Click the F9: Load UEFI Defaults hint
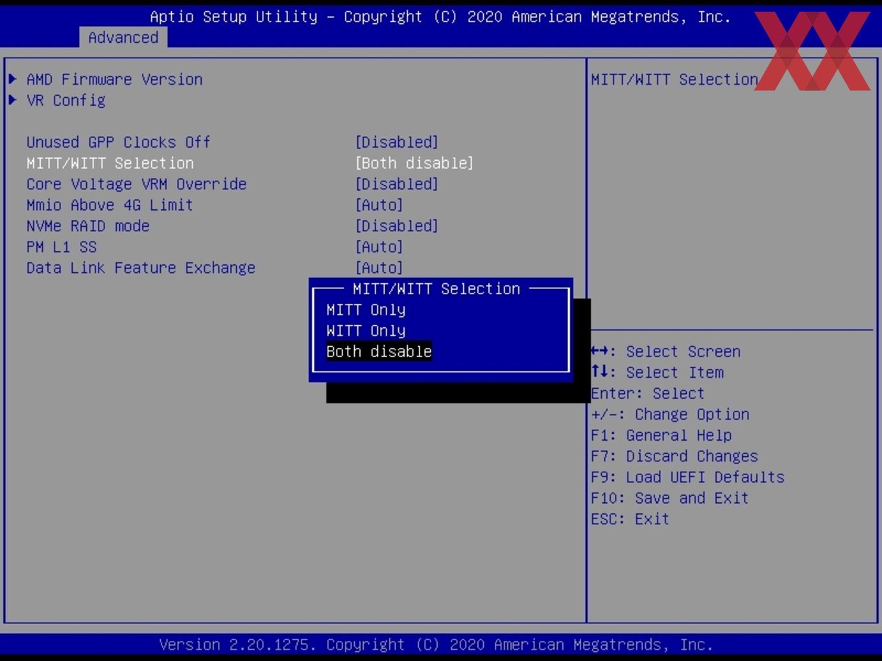Image resolution: width=882 pixels, height=661 pixels. click(688, 477)
